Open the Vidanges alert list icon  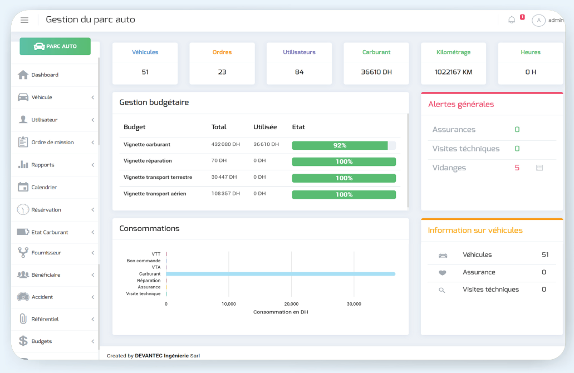pyautogui.click(x=539, y=168)
